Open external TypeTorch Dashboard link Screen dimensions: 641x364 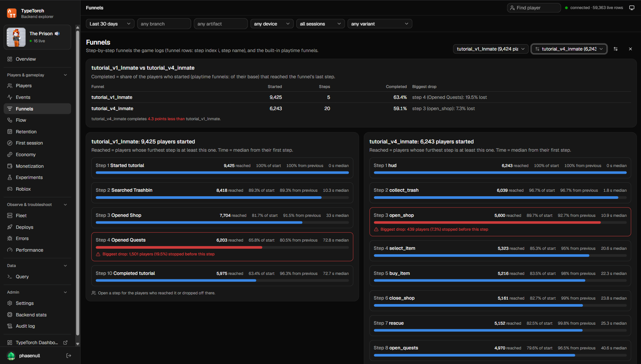(x=37, y=343)
